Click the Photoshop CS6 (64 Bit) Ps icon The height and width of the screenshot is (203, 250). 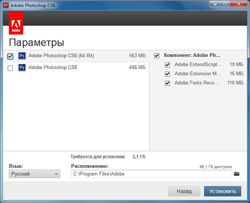22,56
